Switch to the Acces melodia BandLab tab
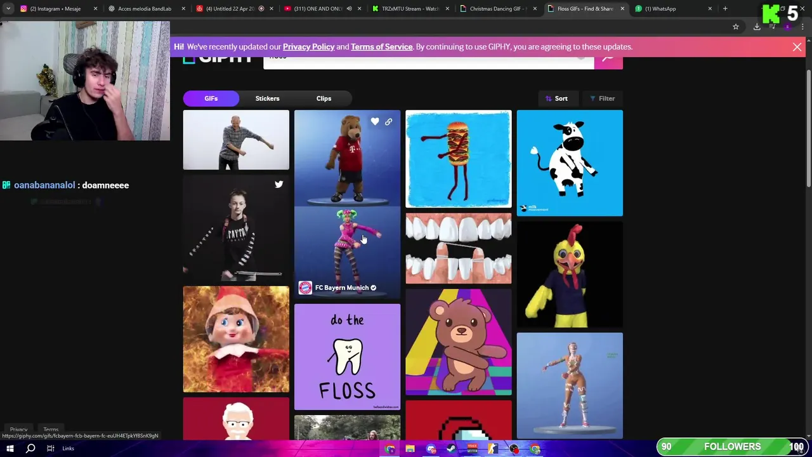Viewport: 812px width, 457px height. (x=145, y=9)
